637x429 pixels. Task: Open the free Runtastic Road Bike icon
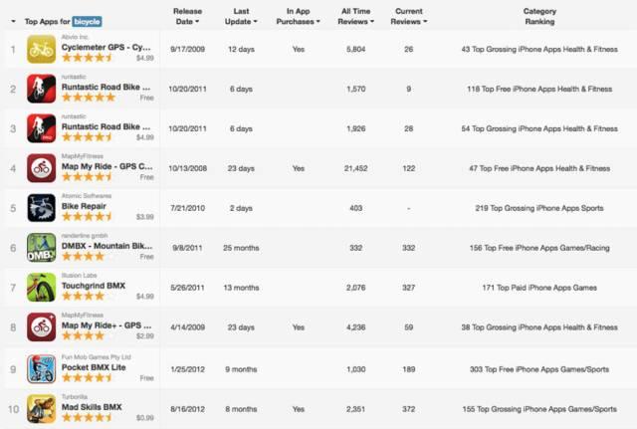click(x=41, y=89)
